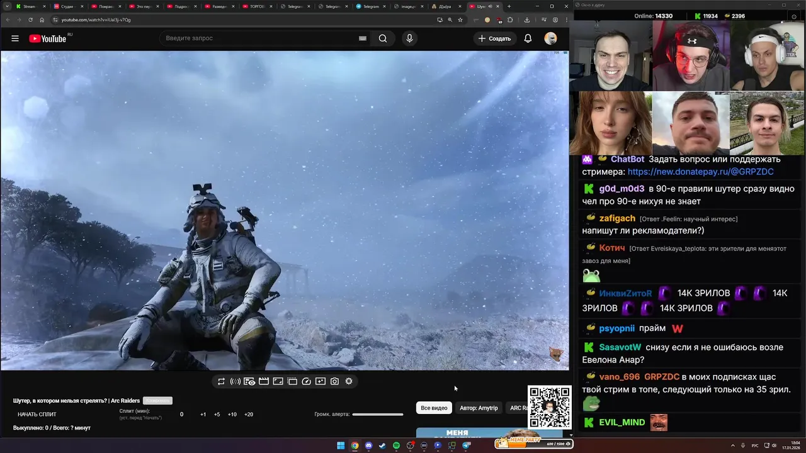Click the browser home icon
Image resolution: width=806 pixels, height=453 pixels.
click(x=42, y=20)
